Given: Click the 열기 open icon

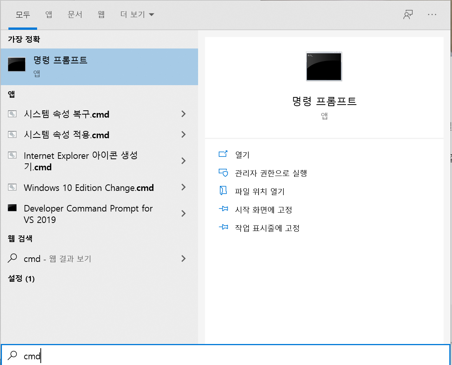Looking at the screenshot, I should tap(223, 154).
